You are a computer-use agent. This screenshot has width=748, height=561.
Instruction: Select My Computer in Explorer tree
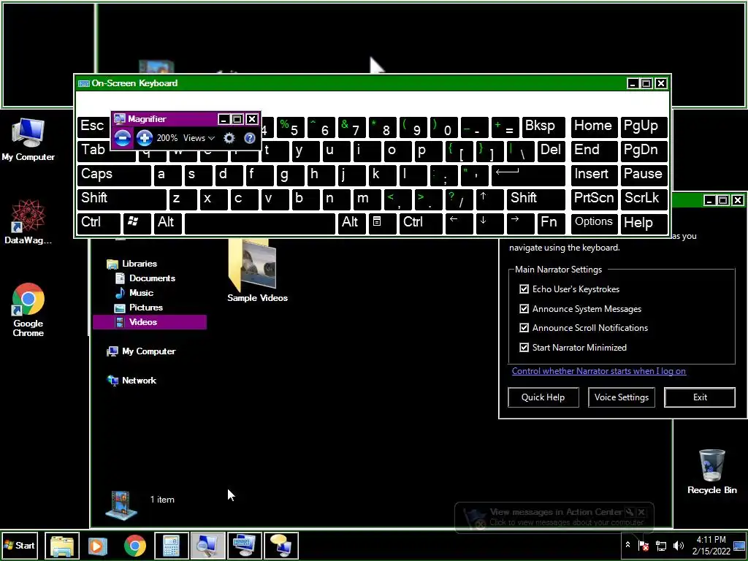(x=149, y=351)
